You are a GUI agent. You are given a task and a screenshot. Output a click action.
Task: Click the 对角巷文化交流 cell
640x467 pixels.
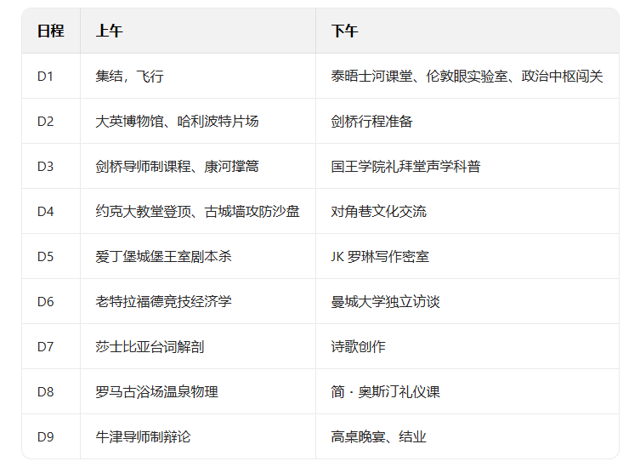tap(378, 212)
